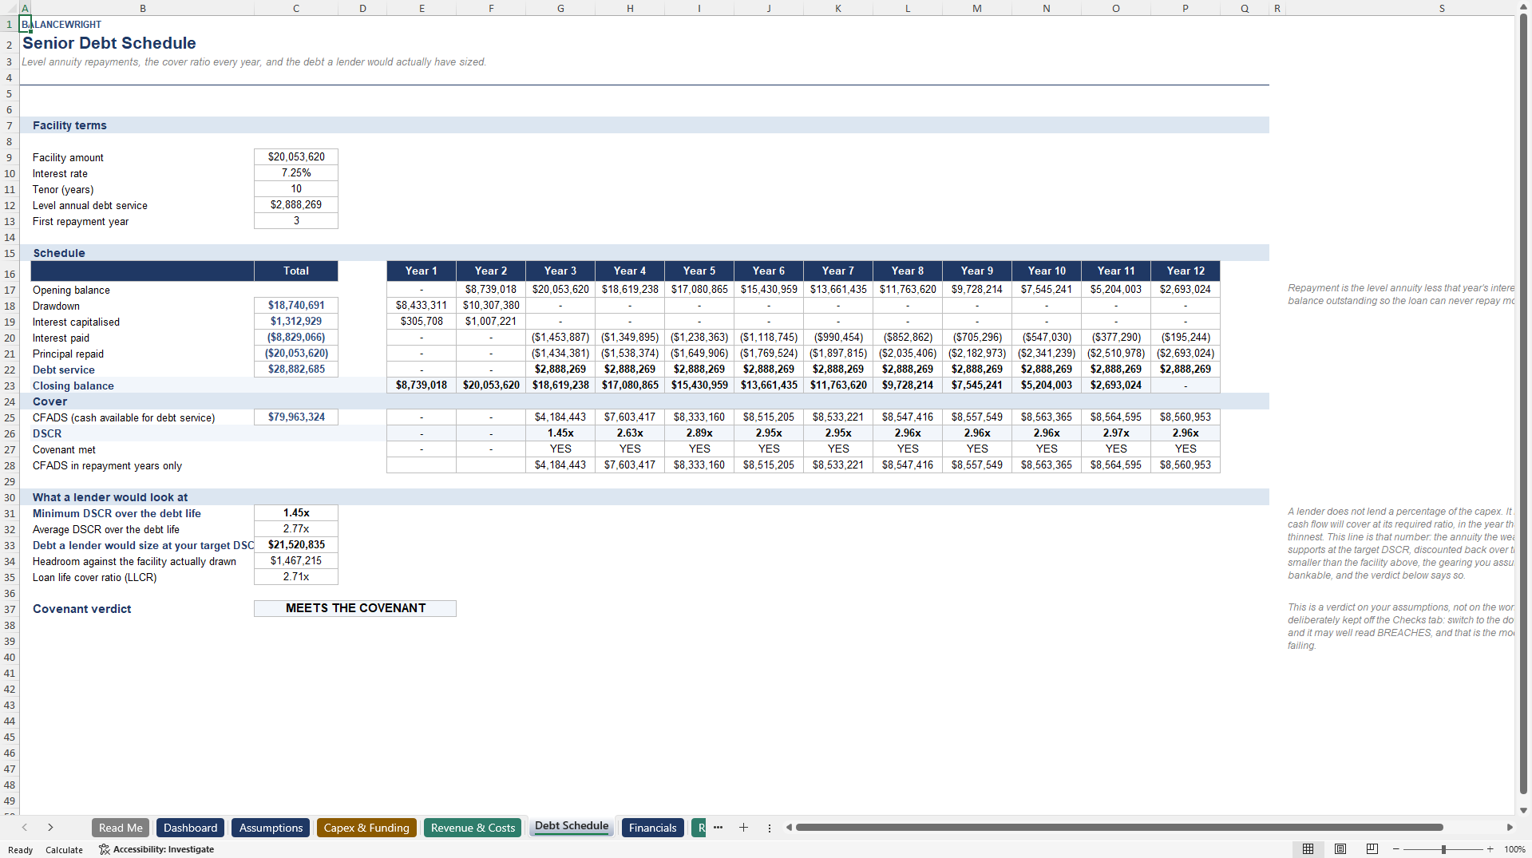Click the Total column heading cell
Viewport: 1532px width, 858px height.
coord(296,271)
